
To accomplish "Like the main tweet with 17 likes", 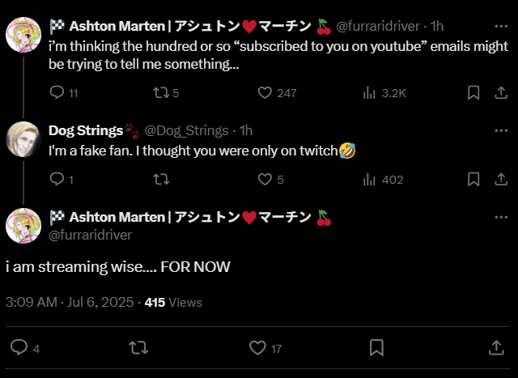I will coord(257,348).
